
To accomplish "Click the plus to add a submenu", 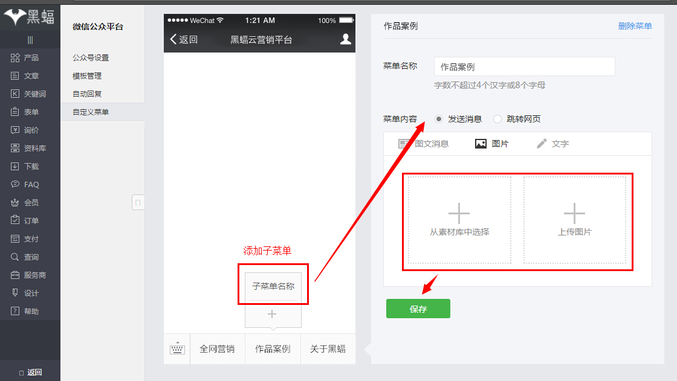I will tap(272, 315).
